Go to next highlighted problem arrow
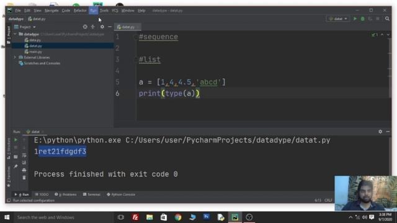397x223 pixels. tap(388, 35)
